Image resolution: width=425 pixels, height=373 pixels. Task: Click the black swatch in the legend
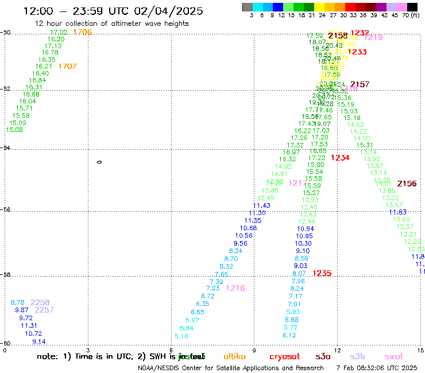[412, 7]
